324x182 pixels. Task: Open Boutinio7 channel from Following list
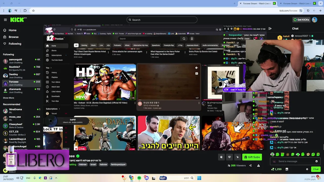(x=22, y=68)
